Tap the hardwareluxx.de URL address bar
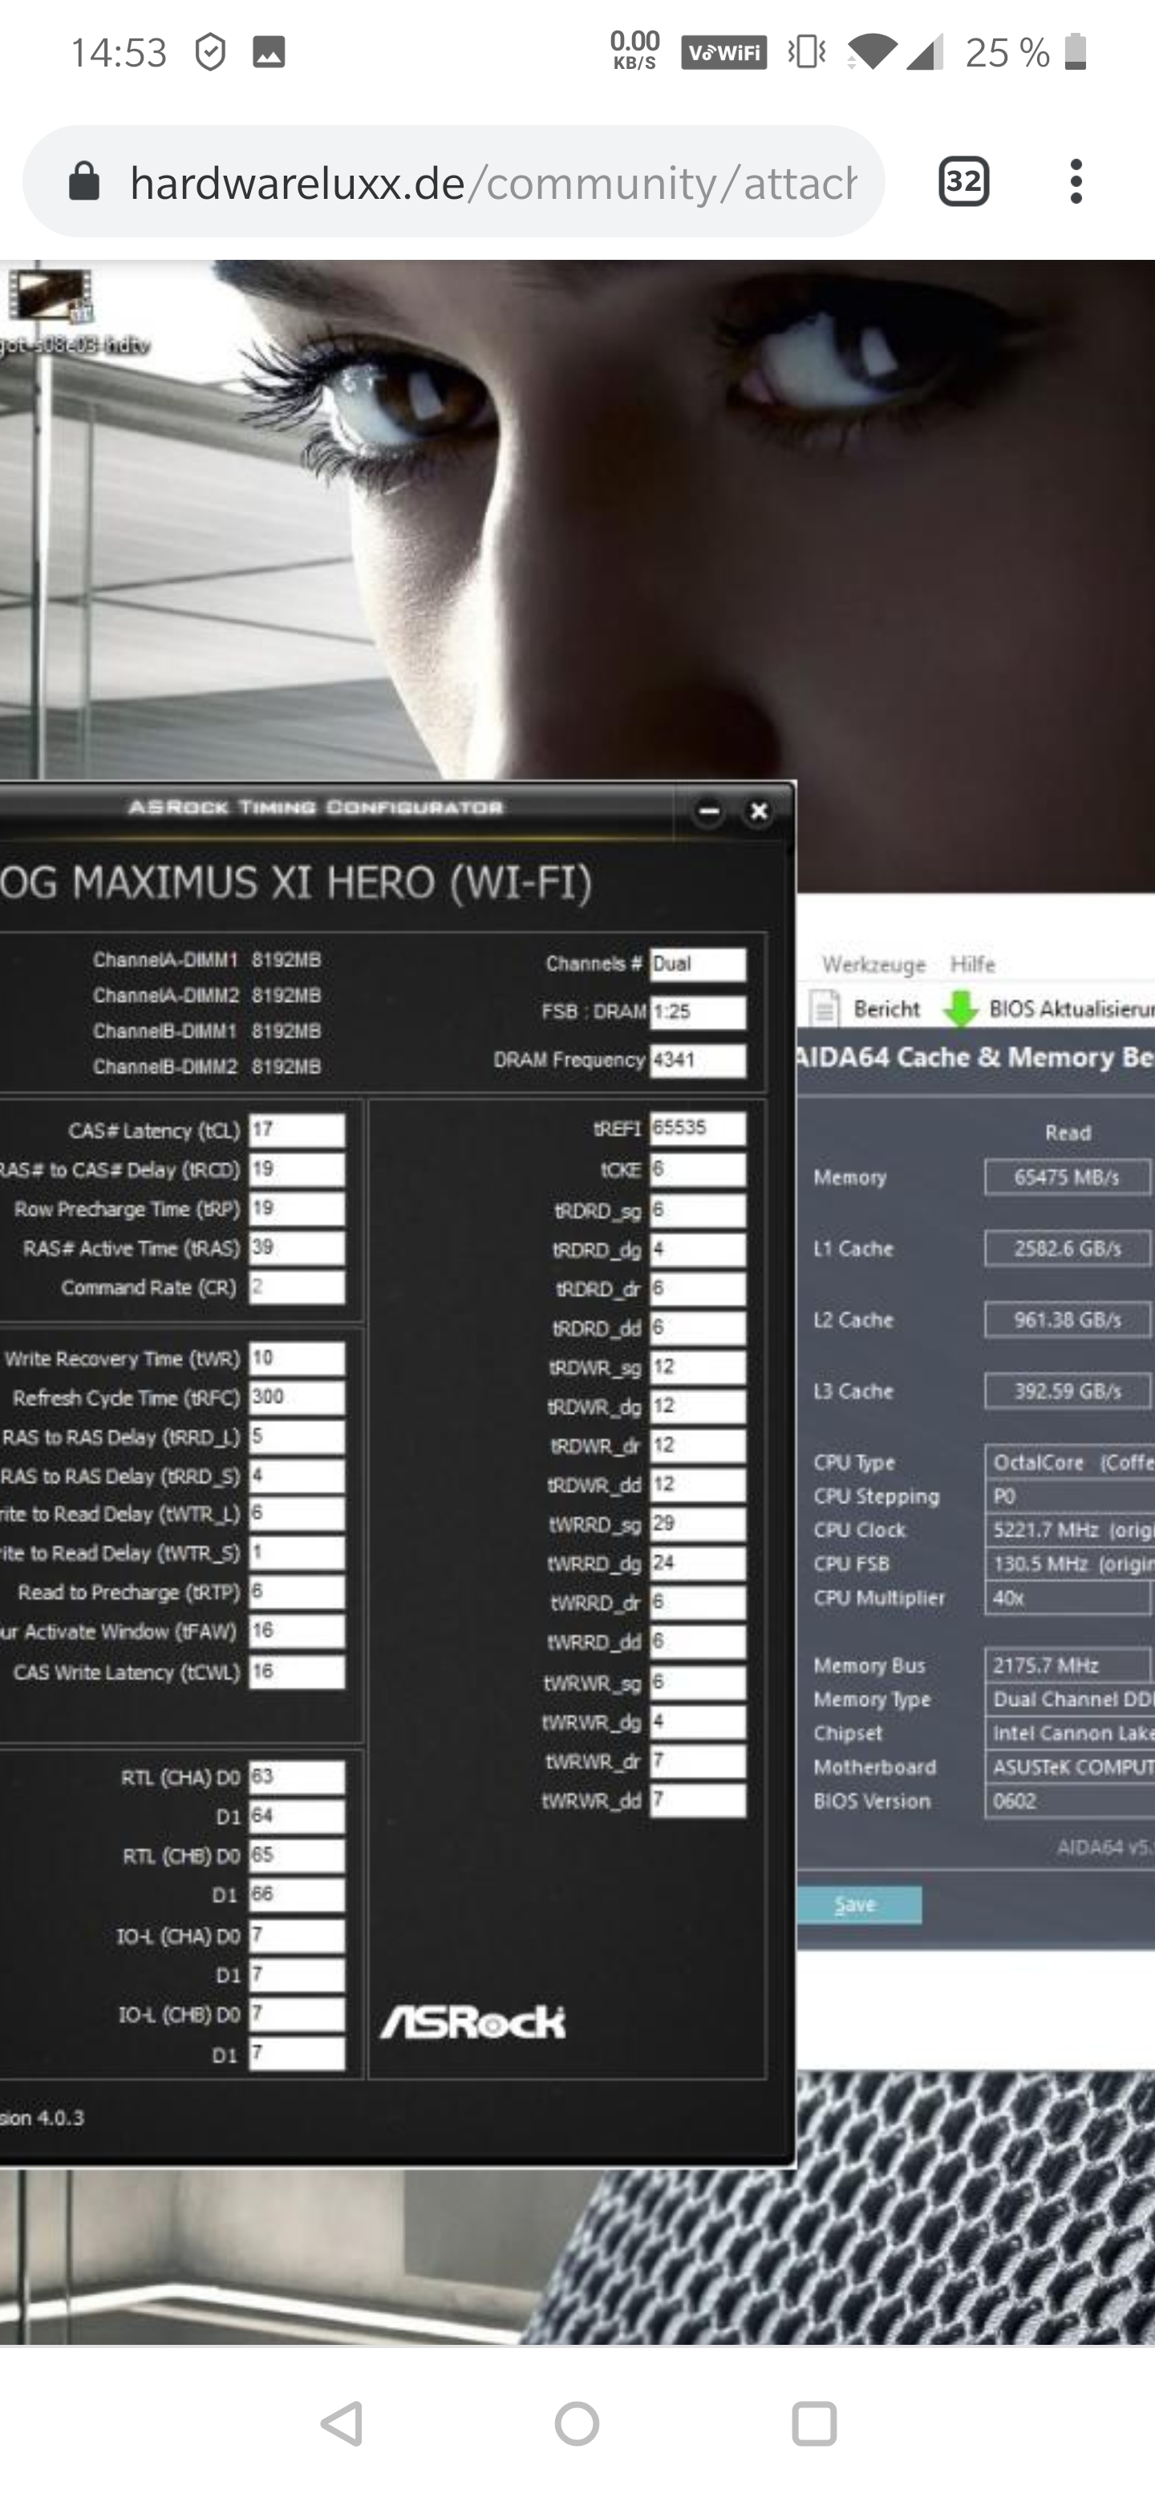 click(454, 181)
